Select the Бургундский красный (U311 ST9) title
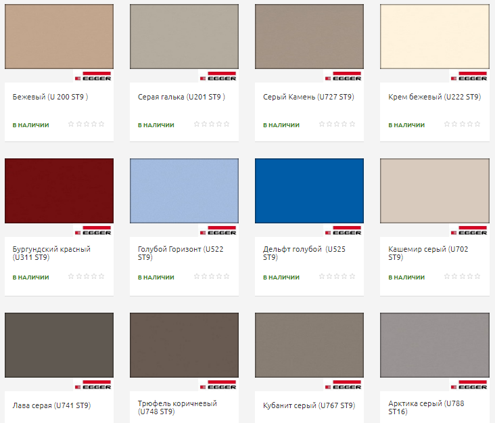 click(51, 253)
